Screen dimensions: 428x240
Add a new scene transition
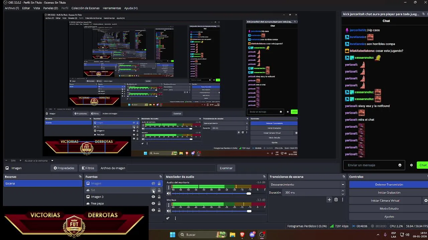coord(329,200)
